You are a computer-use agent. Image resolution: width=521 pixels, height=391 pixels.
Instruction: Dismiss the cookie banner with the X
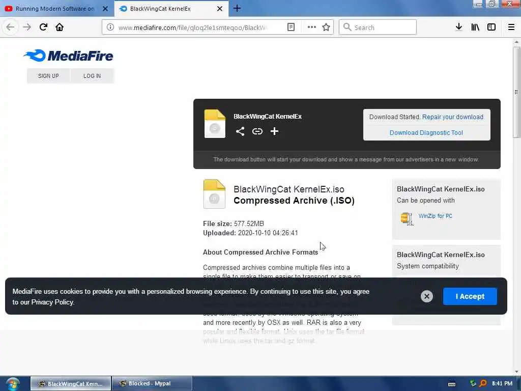point(427,296)
